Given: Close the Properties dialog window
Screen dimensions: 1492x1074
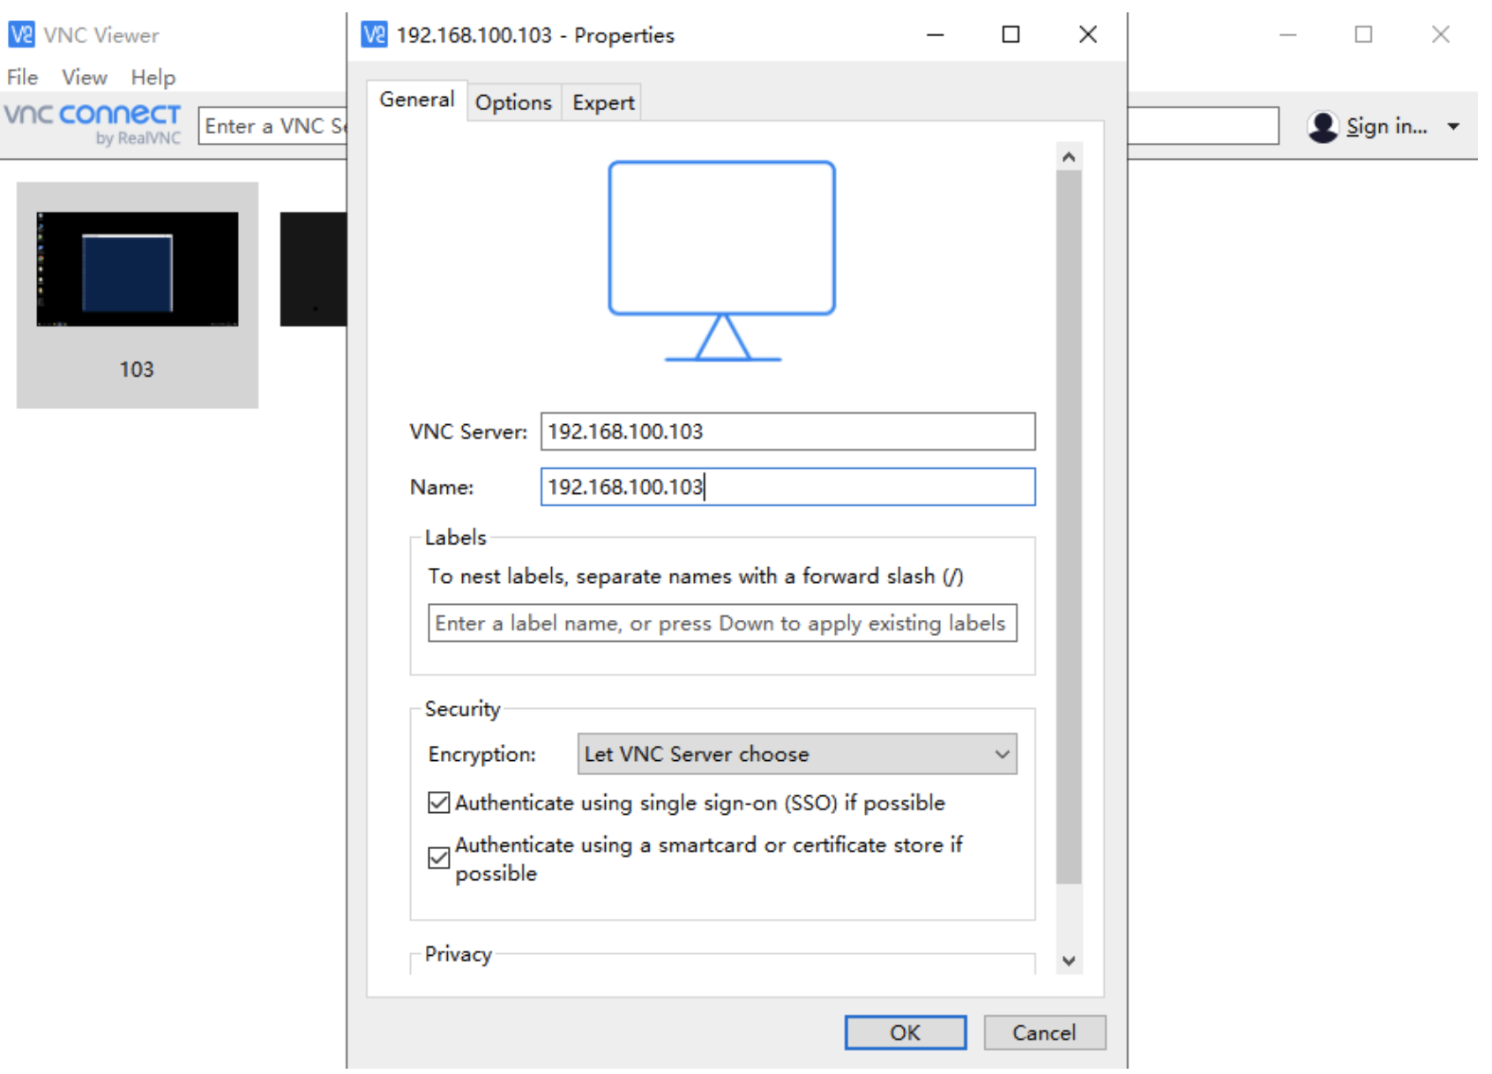Looking at the screenshot, I should tap(1088, 34).
